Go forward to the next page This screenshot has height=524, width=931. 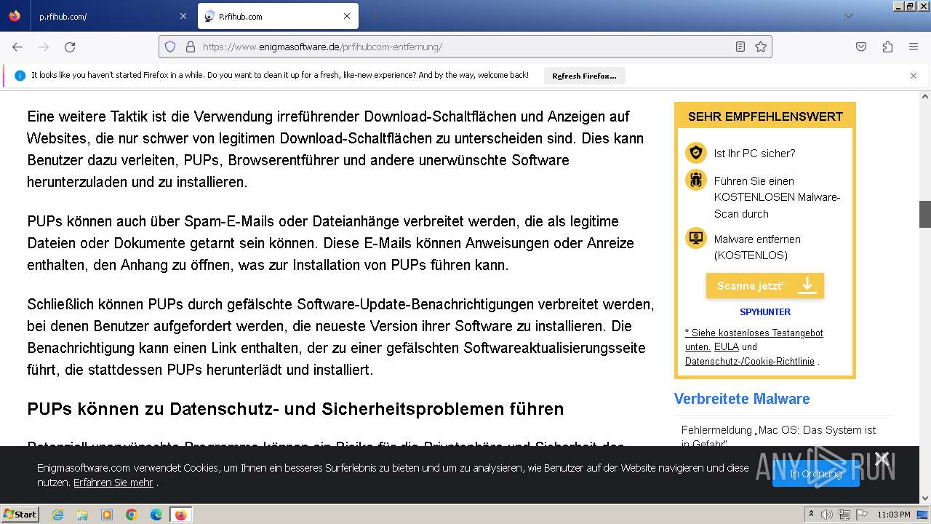[x=44, y=47]
